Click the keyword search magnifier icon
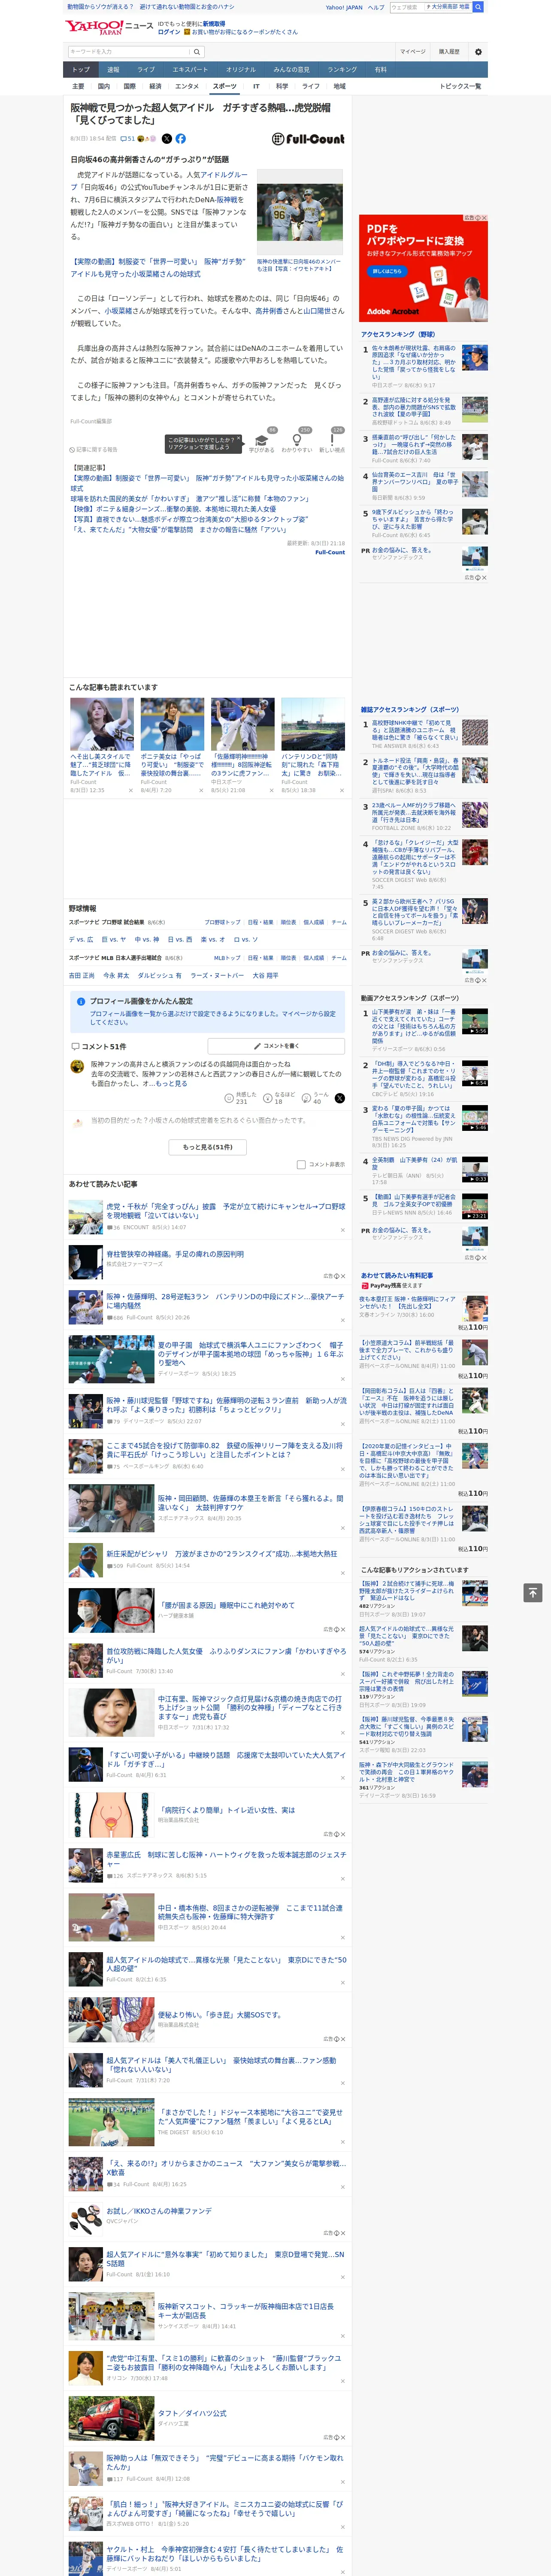The width and height of the screenshot is (551, 2576). [x=197, y=52]
